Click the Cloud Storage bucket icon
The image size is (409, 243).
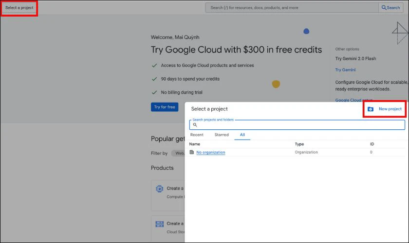tap(159, 224)
